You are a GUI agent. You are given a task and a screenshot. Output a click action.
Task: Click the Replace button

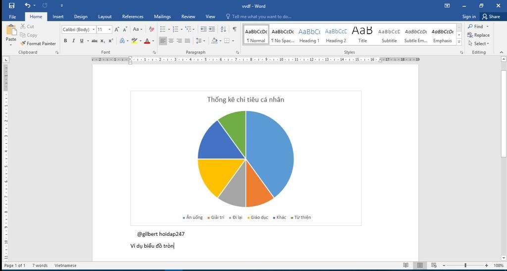tap(478, 35)
